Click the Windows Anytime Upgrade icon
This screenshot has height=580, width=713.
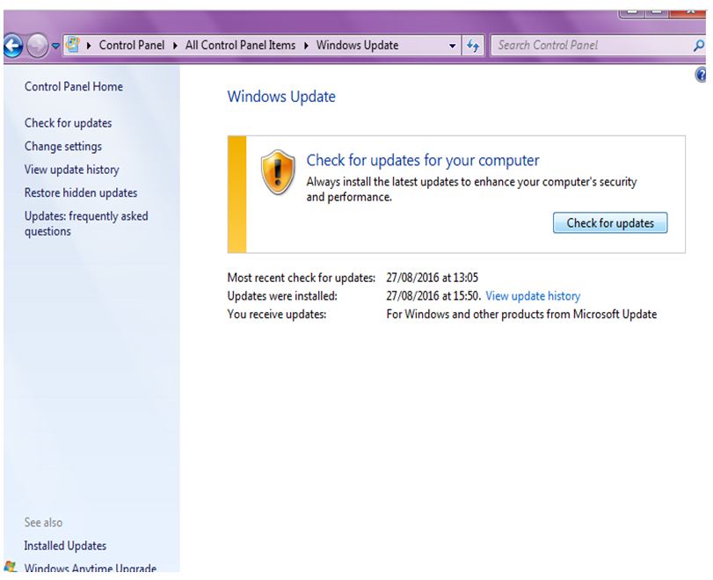coord(10,568)
